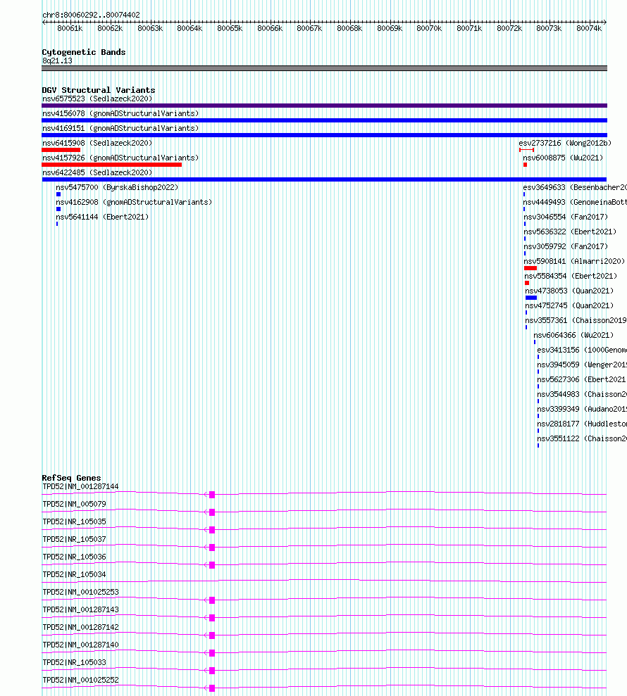Click the nsv3945059 variant label
Image resolution: width=627 pixels, height=696 pixels.
(582, 365)
